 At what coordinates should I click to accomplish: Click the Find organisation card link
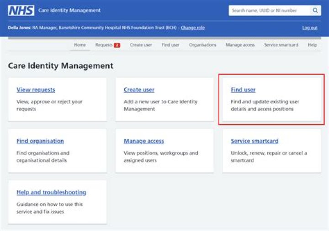point(40,141)
